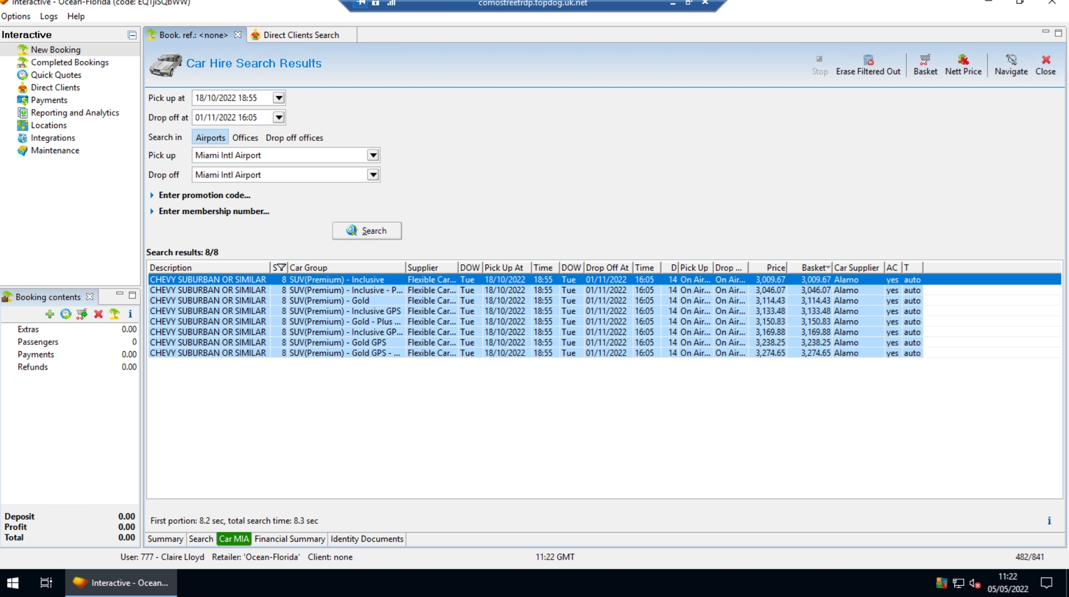The width and height of the screenshot is (1069, 597).
Task: Open the Identity Documents tab
Action: tap(367, 539)
